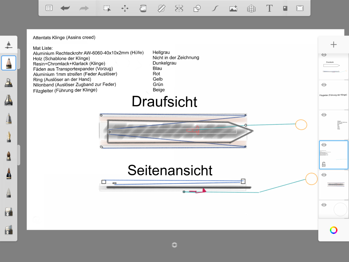This screenshot has height=262, width=349.
Task: Tap the 'Beige' color note
Action: tap(159, 90)
